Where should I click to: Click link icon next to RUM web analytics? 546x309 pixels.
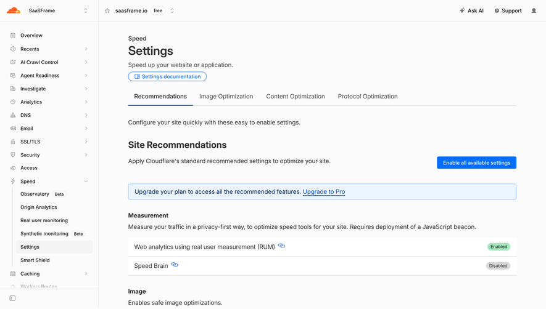[x=282, y=246]
